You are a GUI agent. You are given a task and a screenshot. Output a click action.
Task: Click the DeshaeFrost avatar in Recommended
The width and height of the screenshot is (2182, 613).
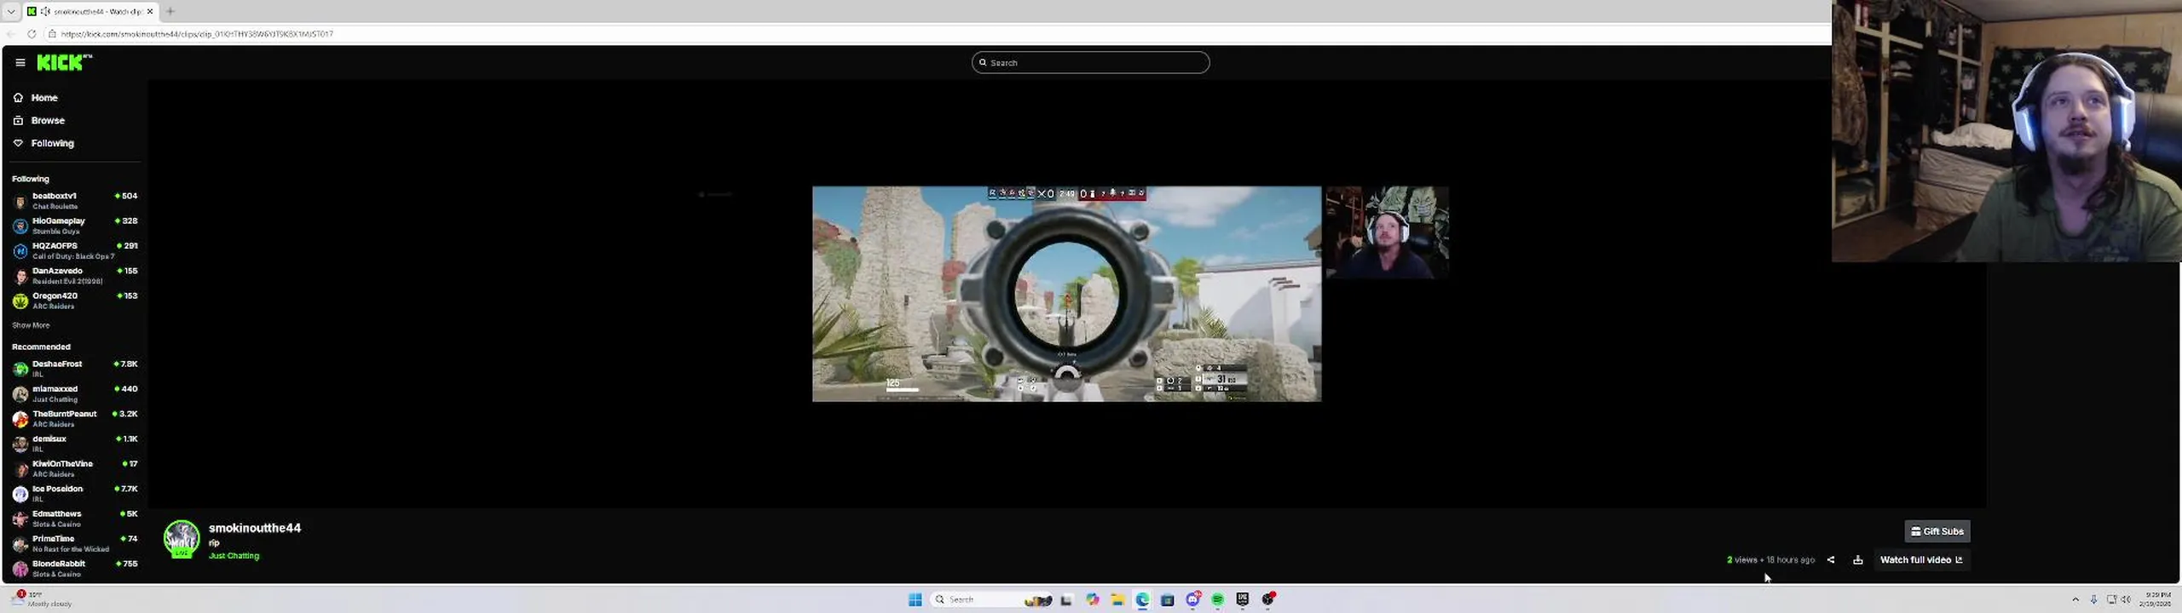click(20, 369)
